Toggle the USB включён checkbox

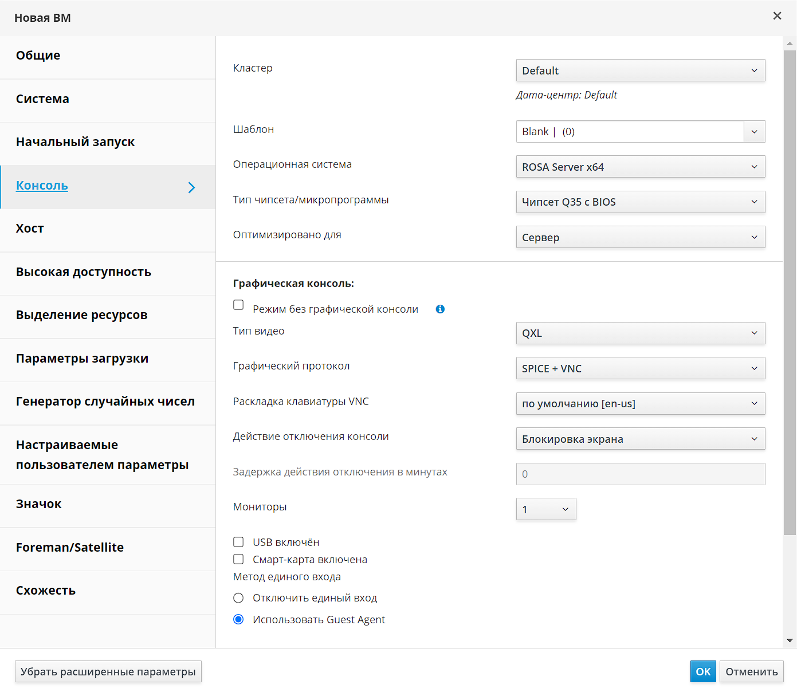point(239,542)
